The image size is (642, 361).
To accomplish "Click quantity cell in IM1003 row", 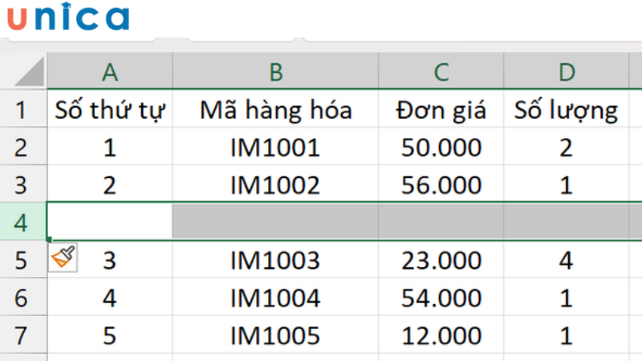I will coord(567,259).
